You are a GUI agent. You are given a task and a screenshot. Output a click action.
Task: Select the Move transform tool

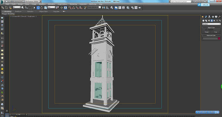38,7
